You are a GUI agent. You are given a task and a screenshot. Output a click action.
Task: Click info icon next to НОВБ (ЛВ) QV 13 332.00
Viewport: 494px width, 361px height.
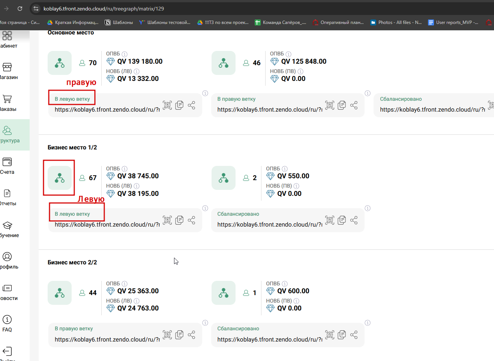[x=137, y=71]
